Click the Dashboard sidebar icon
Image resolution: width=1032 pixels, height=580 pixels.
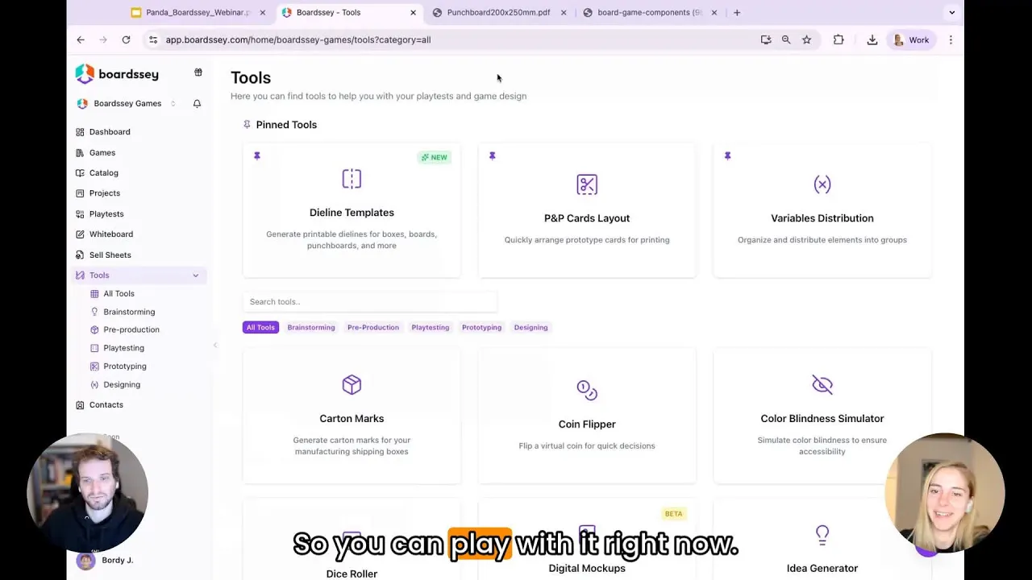pyautogui.click(x=80, y=132)
